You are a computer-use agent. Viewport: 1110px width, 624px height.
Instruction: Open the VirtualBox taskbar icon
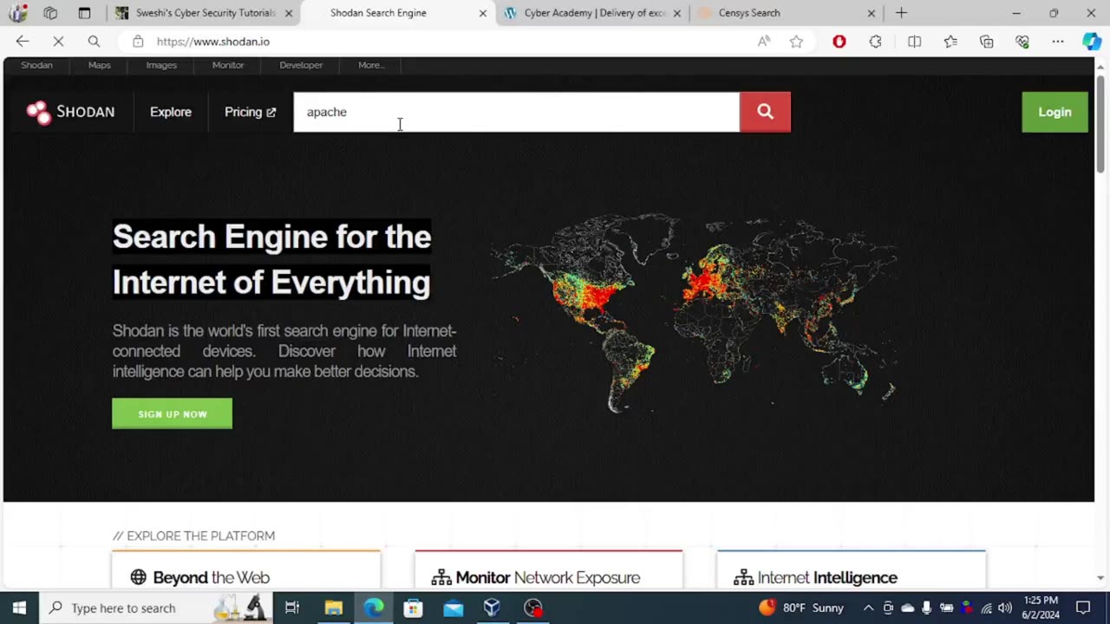493,608
